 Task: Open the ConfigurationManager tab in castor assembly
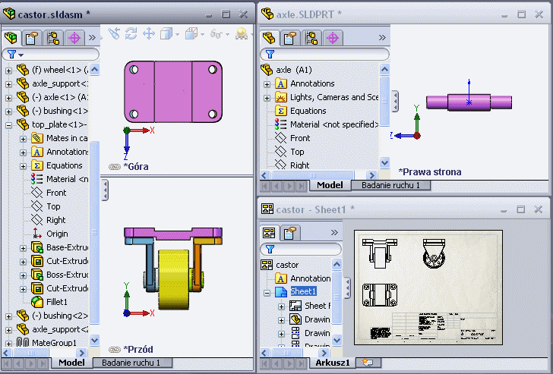53,37
